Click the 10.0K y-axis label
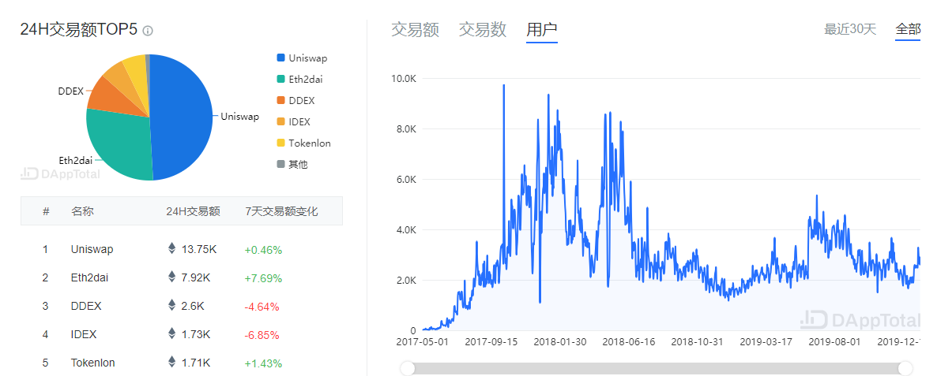The width and height of the screenshot is (937, 376). pyautogui.click(x=404, y=78)
